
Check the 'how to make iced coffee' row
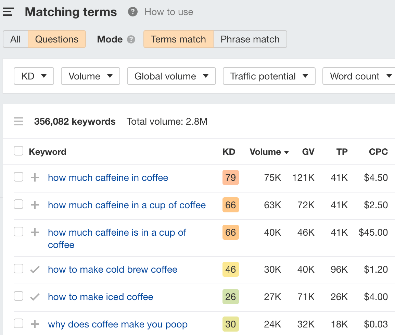(x=18, y=296)
